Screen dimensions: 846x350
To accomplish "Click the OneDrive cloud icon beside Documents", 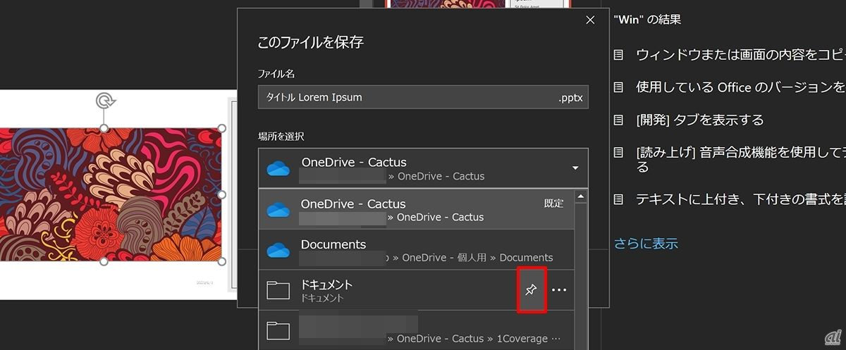I will tap(278, 250).
